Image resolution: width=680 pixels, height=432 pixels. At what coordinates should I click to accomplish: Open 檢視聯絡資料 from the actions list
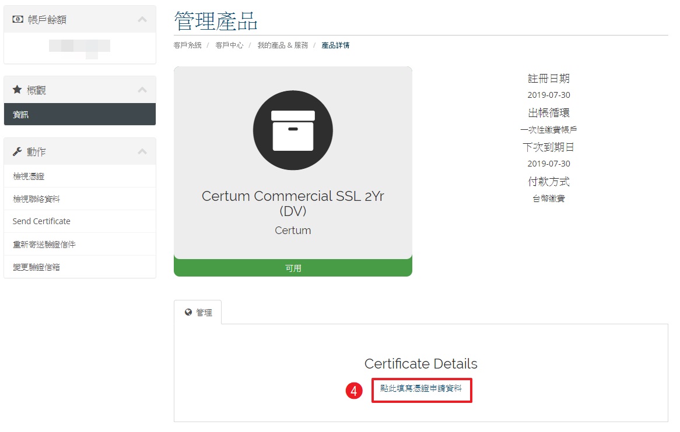80,199
